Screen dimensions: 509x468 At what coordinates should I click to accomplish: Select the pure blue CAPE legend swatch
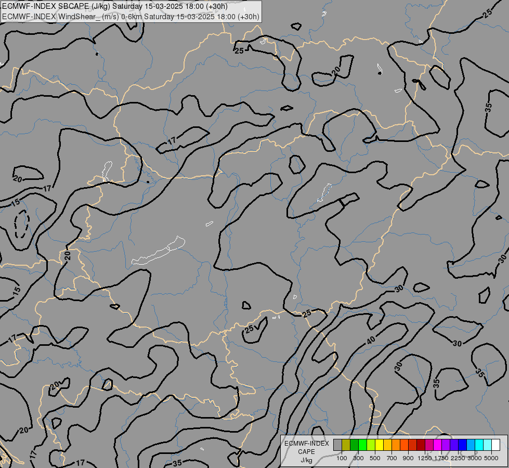click(x=463, y=445)
